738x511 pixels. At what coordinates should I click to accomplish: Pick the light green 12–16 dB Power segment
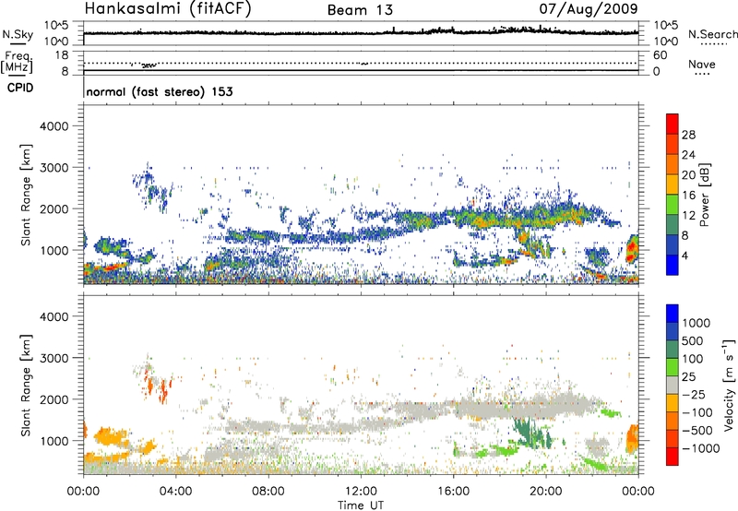[673, 205]
